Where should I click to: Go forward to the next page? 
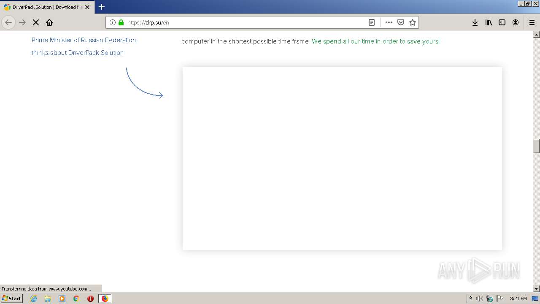click(22, 22)
